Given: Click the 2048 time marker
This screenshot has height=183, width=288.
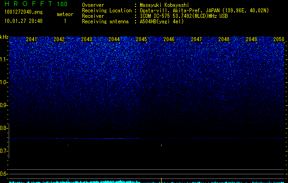Looking at the screenshot, I should [x=224, y=39].
